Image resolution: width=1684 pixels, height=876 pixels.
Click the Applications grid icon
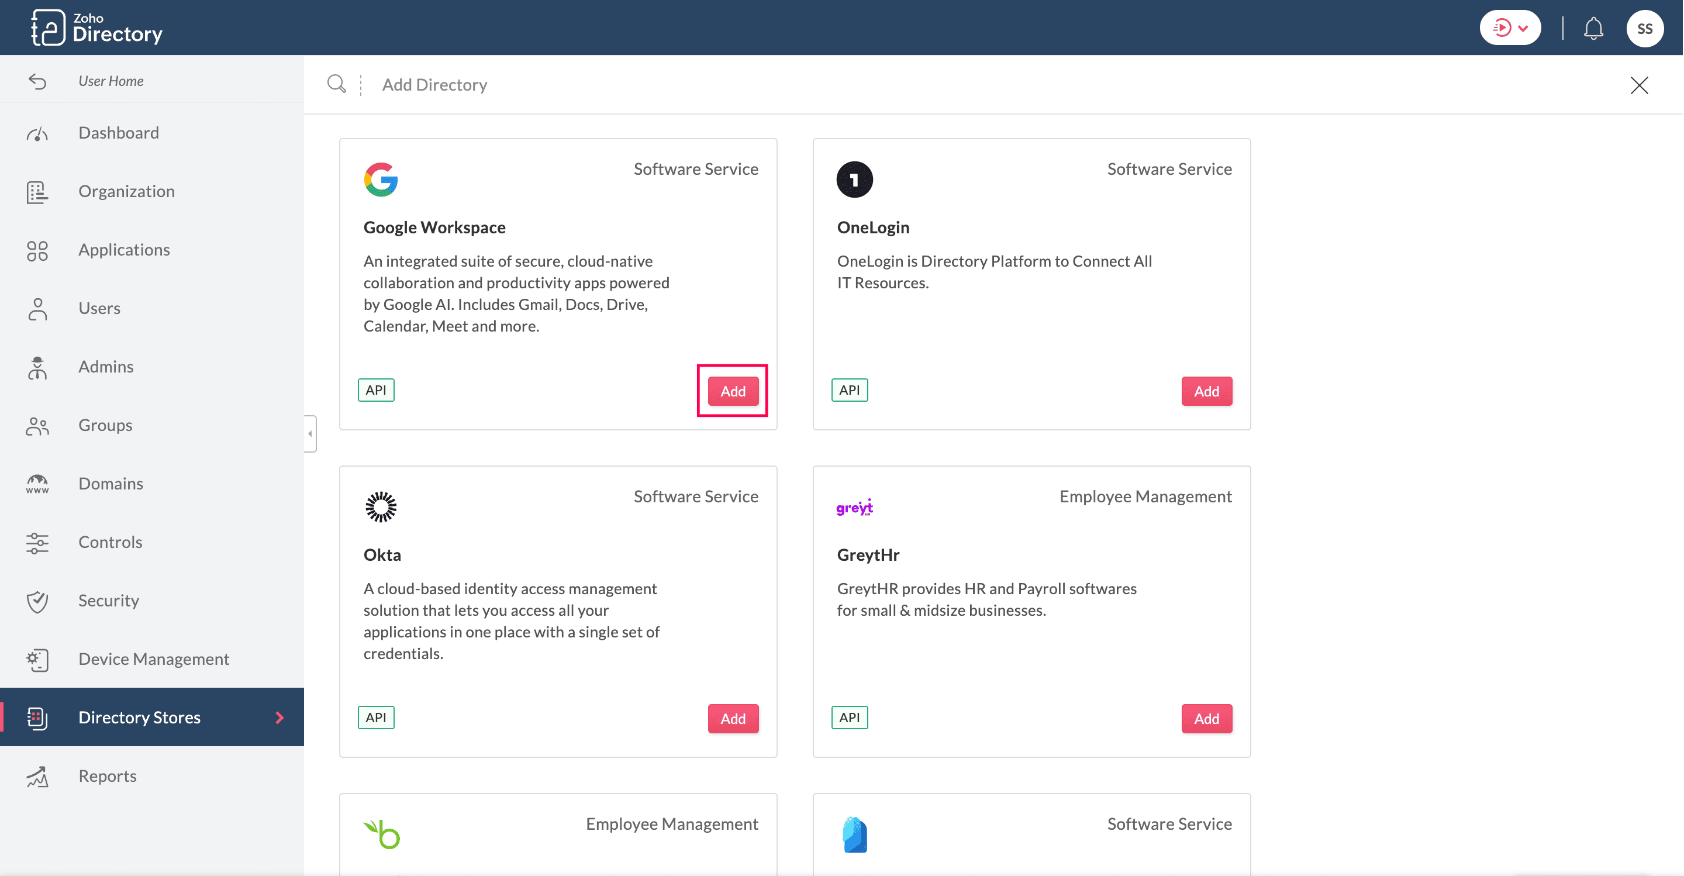tap(37, 250)
